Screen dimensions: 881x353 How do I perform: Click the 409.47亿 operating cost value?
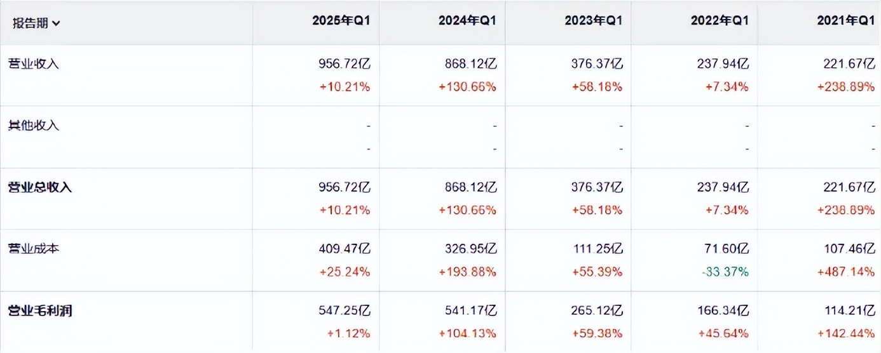tap(345, 249)
